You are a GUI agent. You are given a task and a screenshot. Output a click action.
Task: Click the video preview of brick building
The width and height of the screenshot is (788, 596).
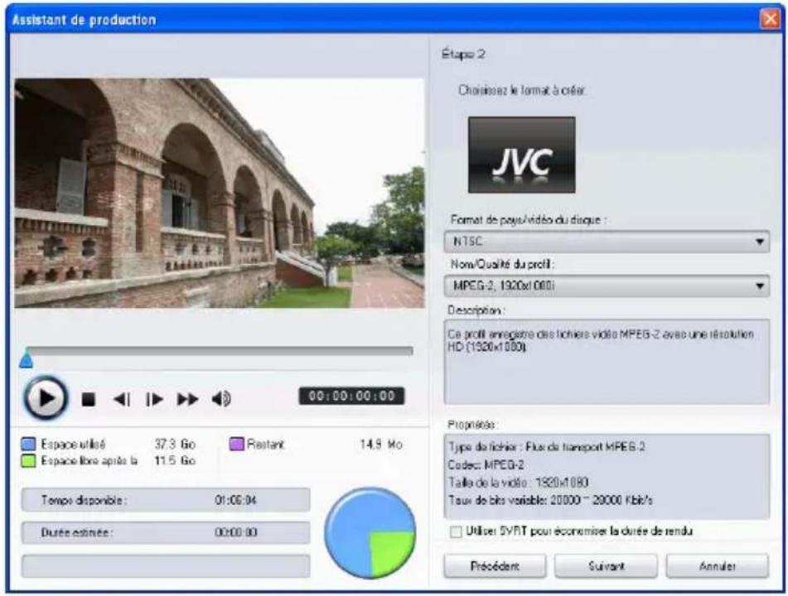219,193
